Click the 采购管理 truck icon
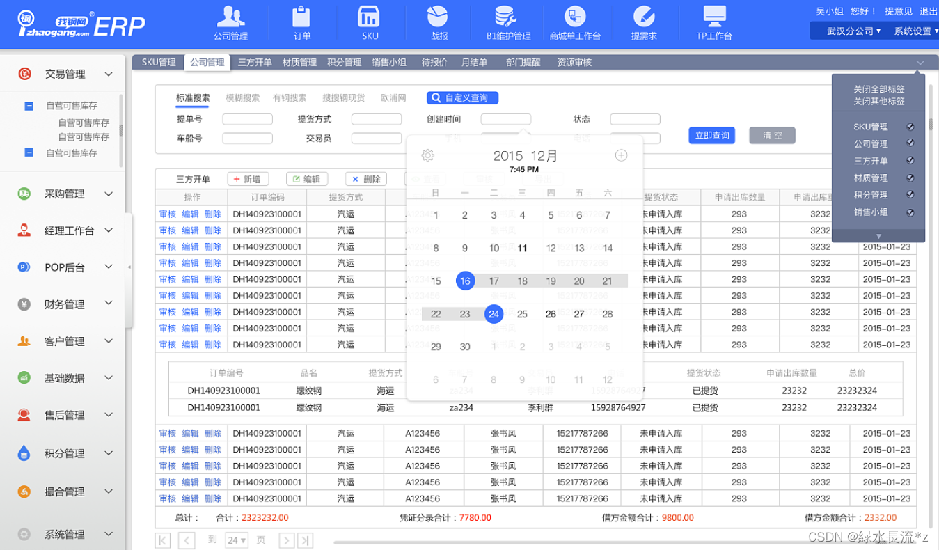This screenshot has width=939, height=550. pyautogui.click(x=24, y=194)
